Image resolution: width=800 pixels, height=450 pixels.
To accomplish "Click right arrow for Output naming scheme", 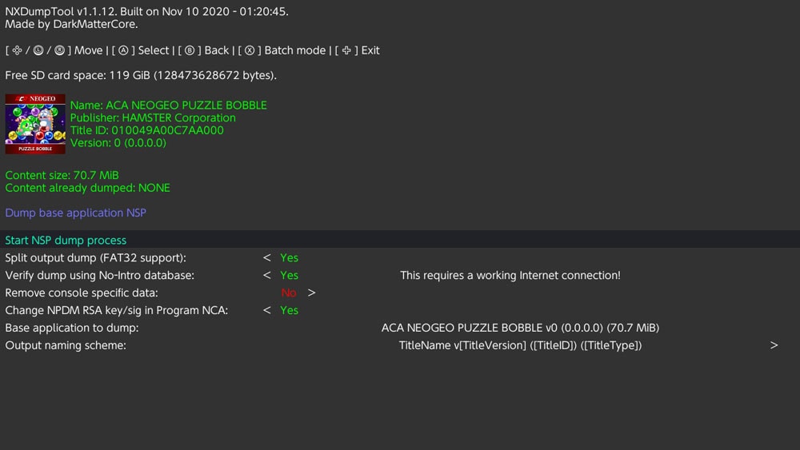I will tap(774, 345).
